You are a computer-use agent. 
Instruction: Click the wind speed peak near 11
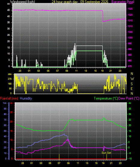tap(75, 44)
